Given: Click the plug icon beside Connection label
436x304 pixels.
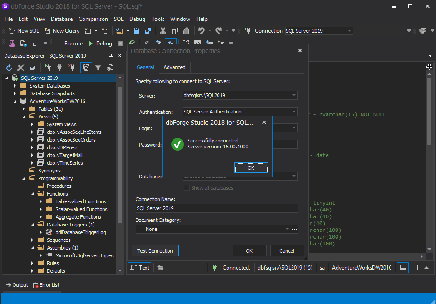Looking at the screenshot, I should coord(247,31).
